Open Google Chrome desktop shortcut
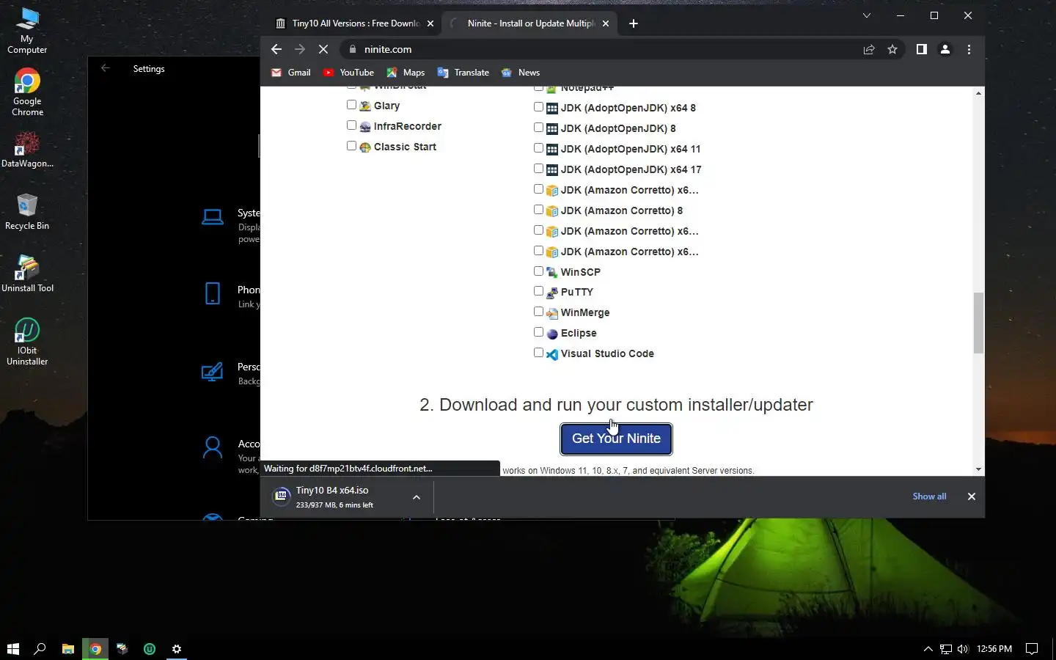The image size is (1056, 660). (27, 93)
